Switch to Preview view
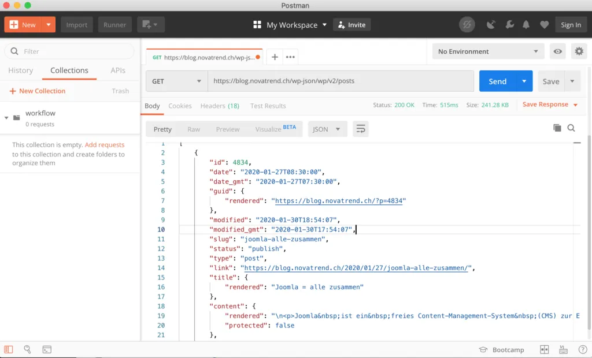Screen dimensions: 592x358 tap(228, 129)
